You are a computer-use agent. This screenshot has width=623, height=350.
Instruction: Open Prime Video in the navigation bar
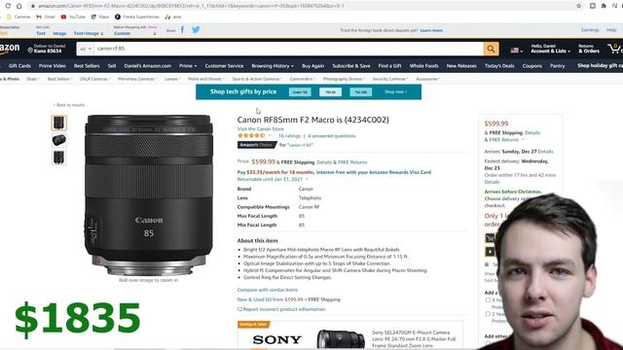click(x=52, y=66)
